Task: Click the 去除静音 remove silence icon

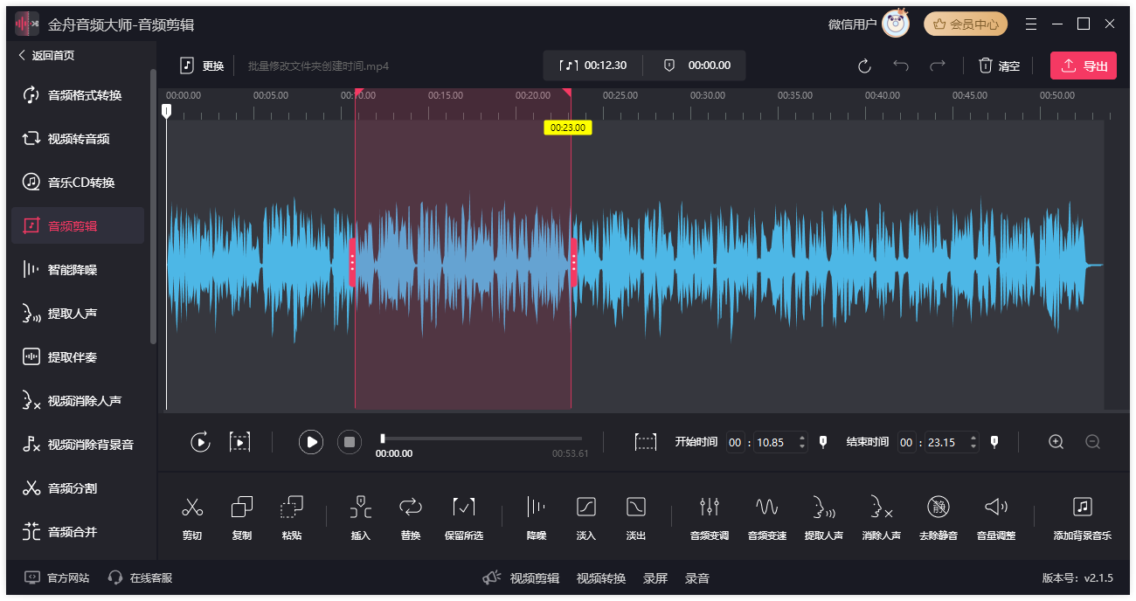Action: tap(939, 508)
